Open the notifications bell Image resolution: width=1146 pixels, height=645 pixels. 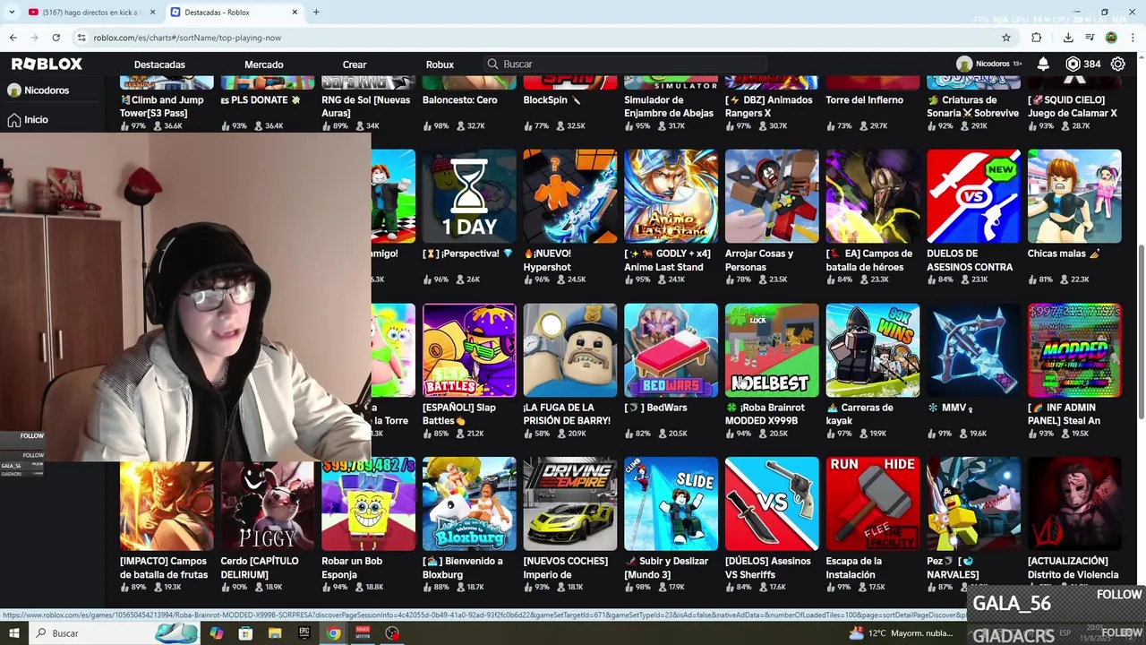1043,64
